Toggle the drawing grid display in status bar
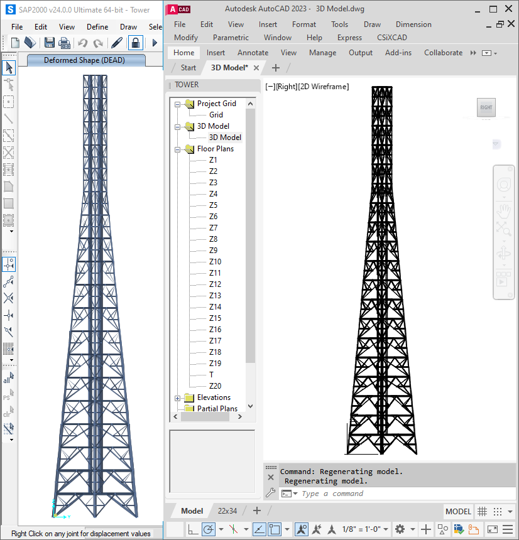 tap(482, 511)
